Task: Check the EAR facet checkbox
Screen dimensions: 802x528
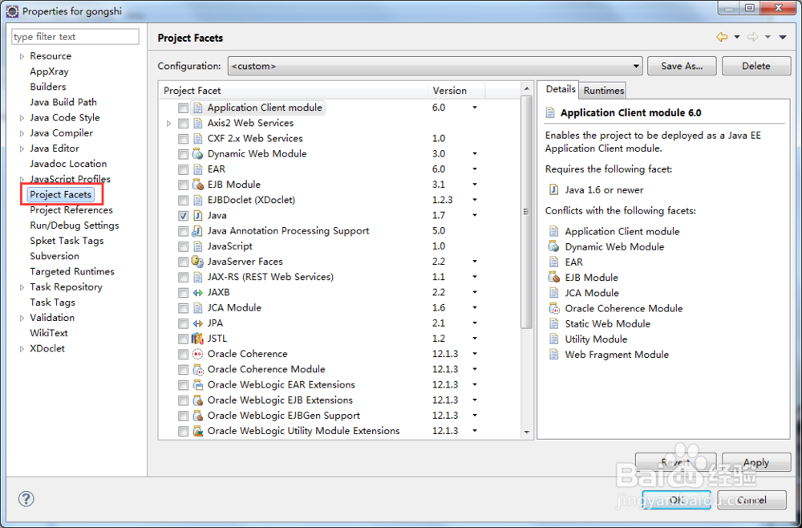Action: tap(183, 169)
